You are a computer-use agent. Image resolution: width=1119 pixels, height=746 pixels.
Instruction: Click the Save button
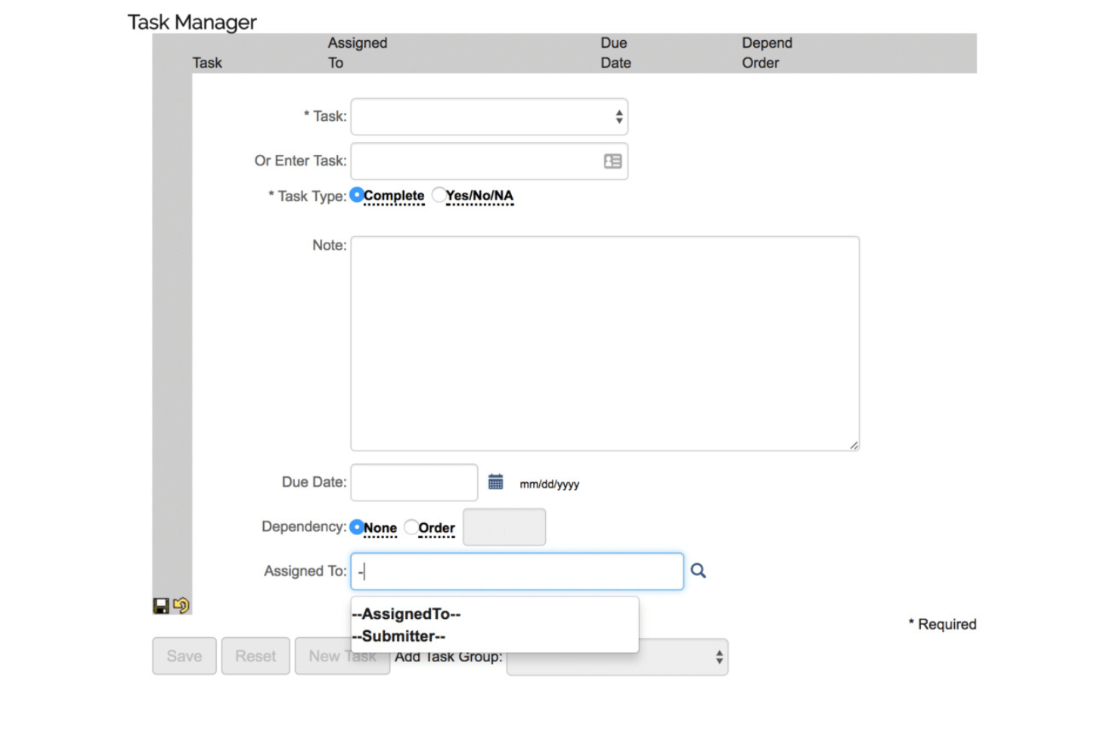point(184,656)
